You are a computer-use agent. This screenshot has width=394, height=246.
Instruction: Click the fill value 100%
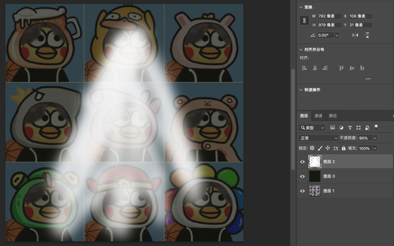[365, 148]
